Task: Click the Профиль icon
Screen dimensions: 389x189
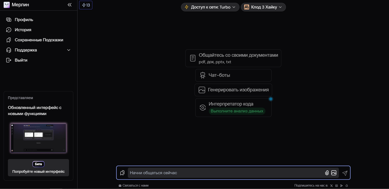Action: [9, 20]
